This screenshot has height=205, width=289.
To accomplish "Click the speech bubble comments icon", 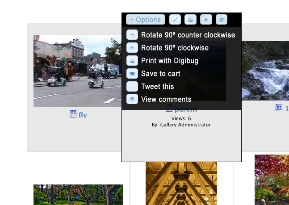I will click(132, 99).
